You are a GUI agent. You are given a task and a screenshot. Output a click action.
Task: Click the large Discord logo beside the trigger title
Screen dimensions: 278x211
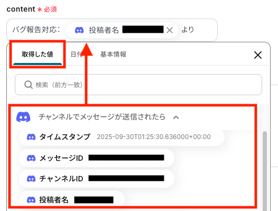[23, 117]
